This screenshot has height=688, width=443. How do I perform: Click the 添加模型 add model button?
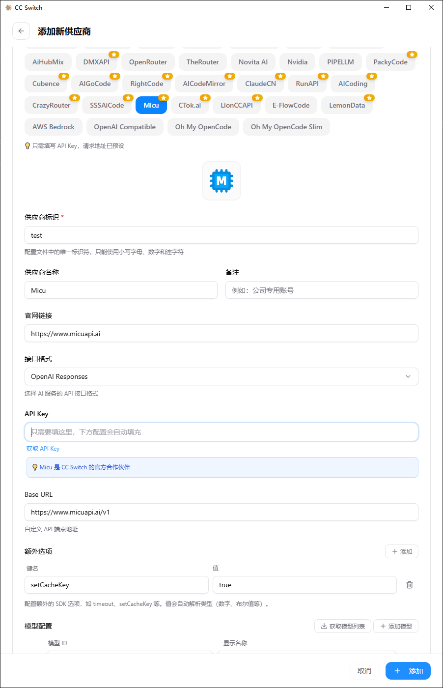pos(396,626)
